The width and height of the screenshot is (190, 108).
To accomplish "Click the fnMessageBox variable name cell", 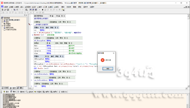I will 39,59.
